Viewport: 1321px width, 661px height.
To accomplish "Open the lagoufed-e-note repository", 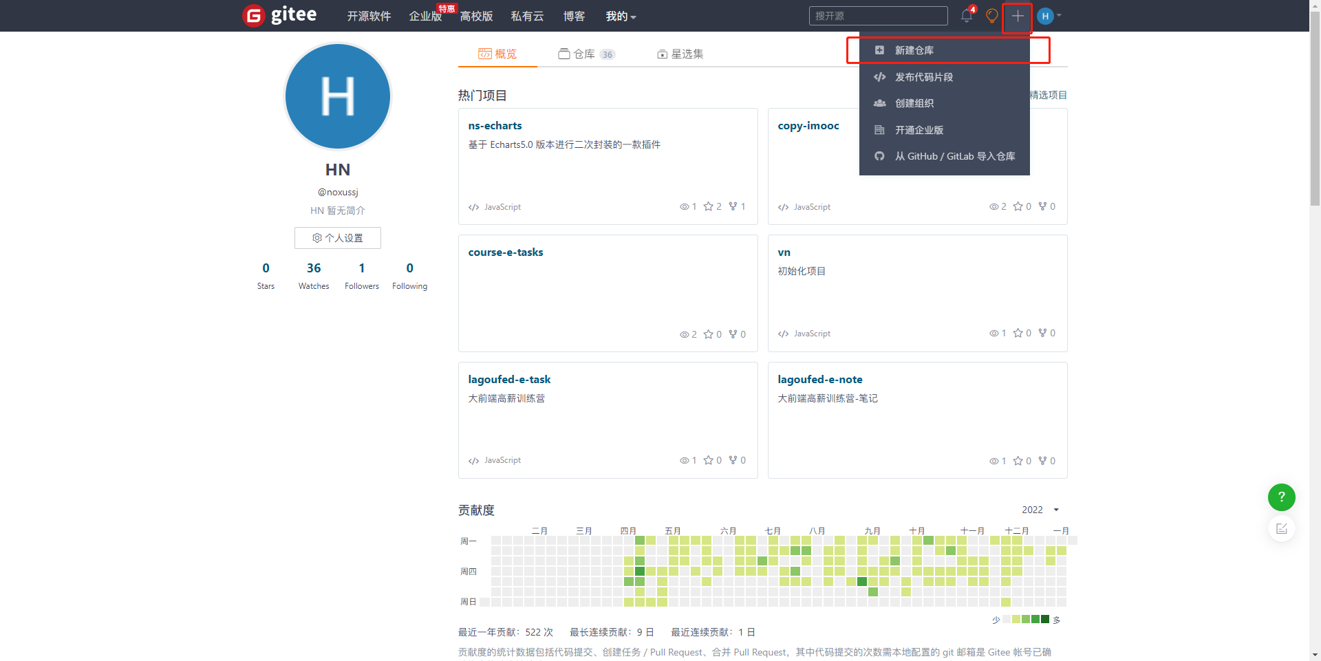I will (x=820, y=379).
